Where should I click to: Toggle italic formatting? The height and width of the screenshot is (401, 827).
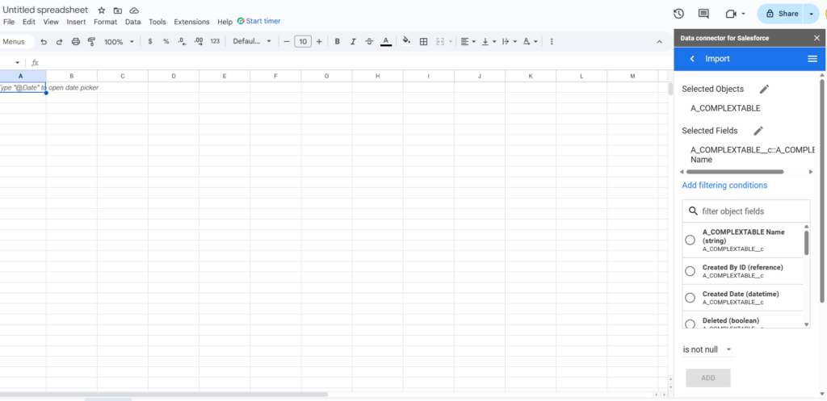(353, 42)
